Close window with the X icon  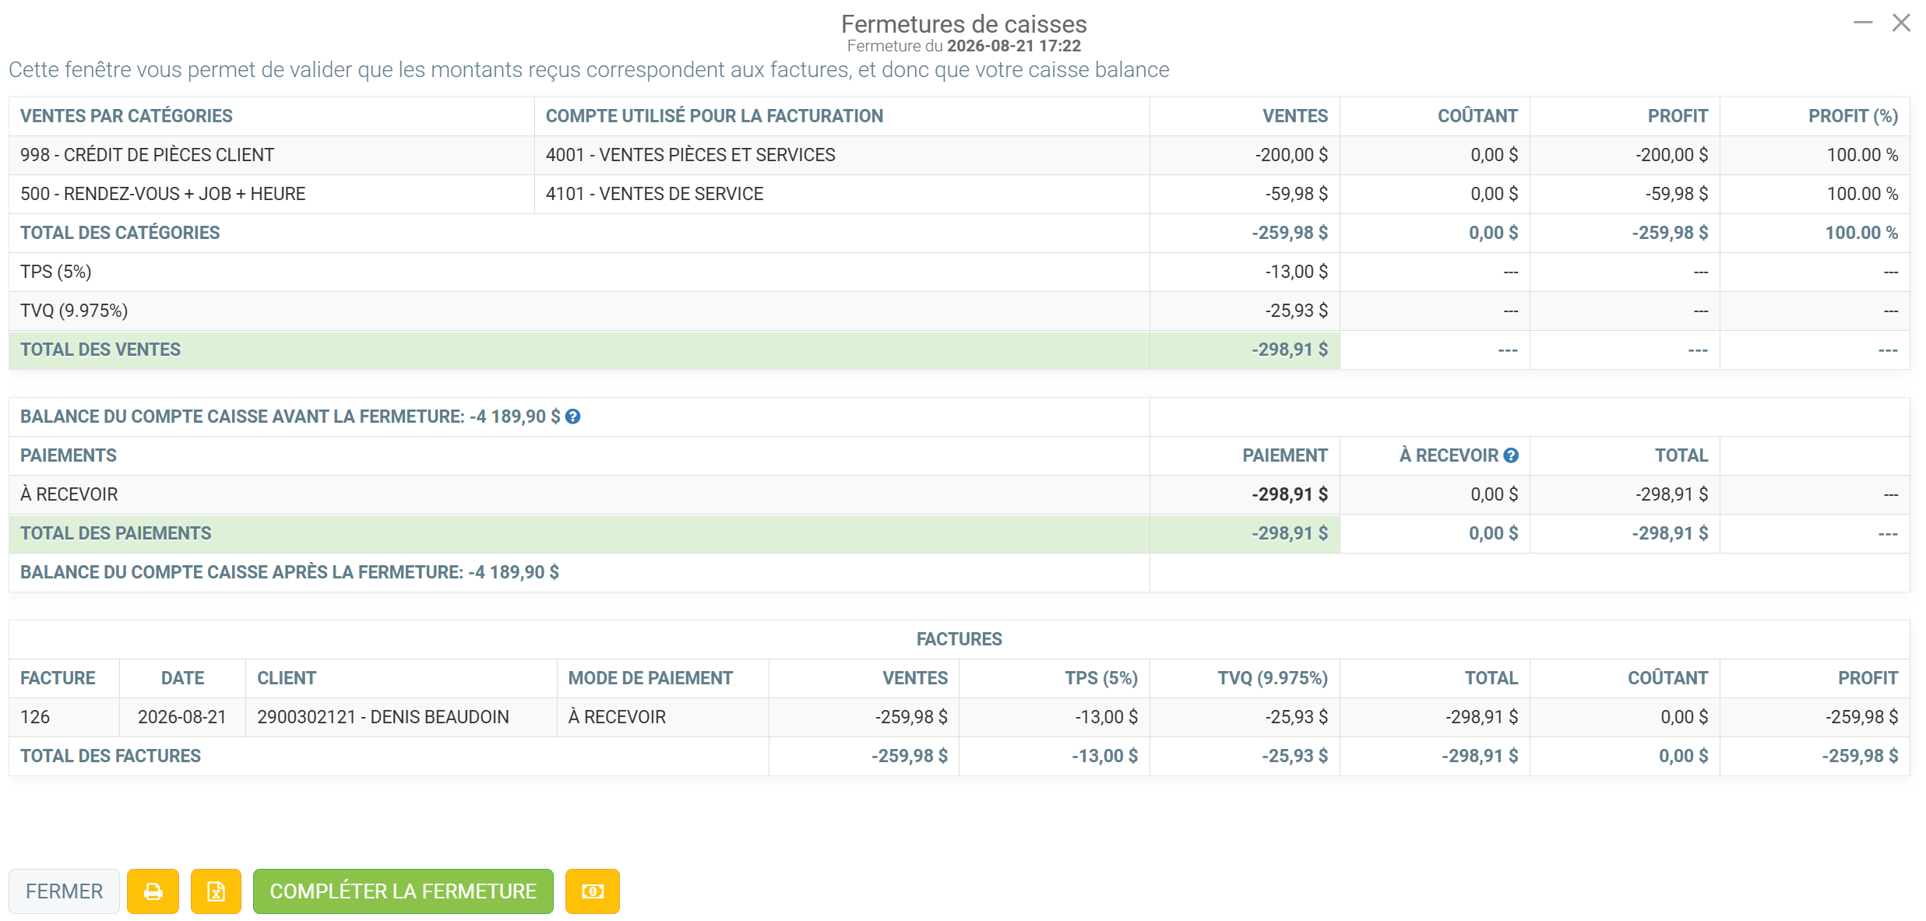tap(1902, 23)
